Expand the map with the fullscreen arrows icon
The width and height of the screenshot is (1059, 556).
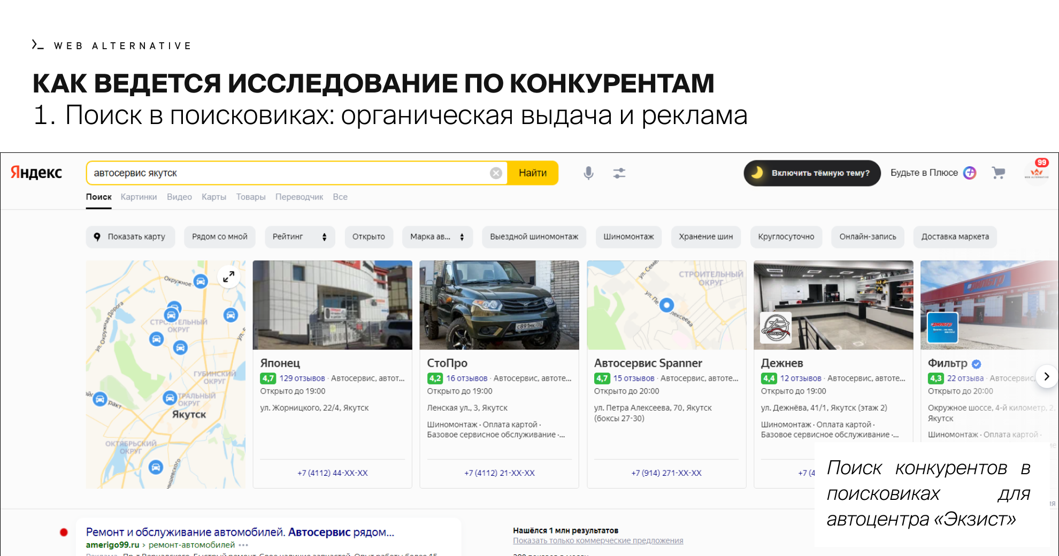coord(228,277)
